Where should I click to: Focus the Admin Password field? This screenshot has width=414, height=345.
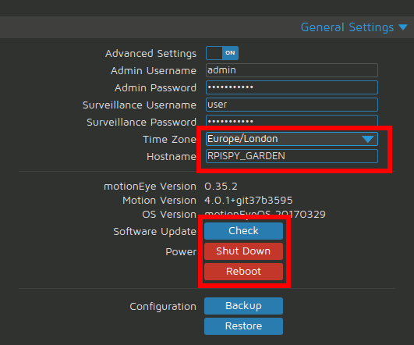coord(292,87)
